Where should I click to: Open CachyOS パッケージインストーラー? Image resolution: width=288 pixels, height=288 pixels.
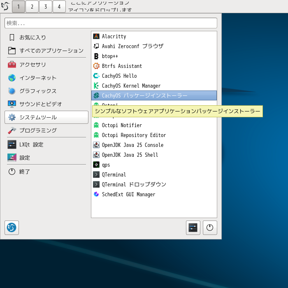click(x=154, y=95)
